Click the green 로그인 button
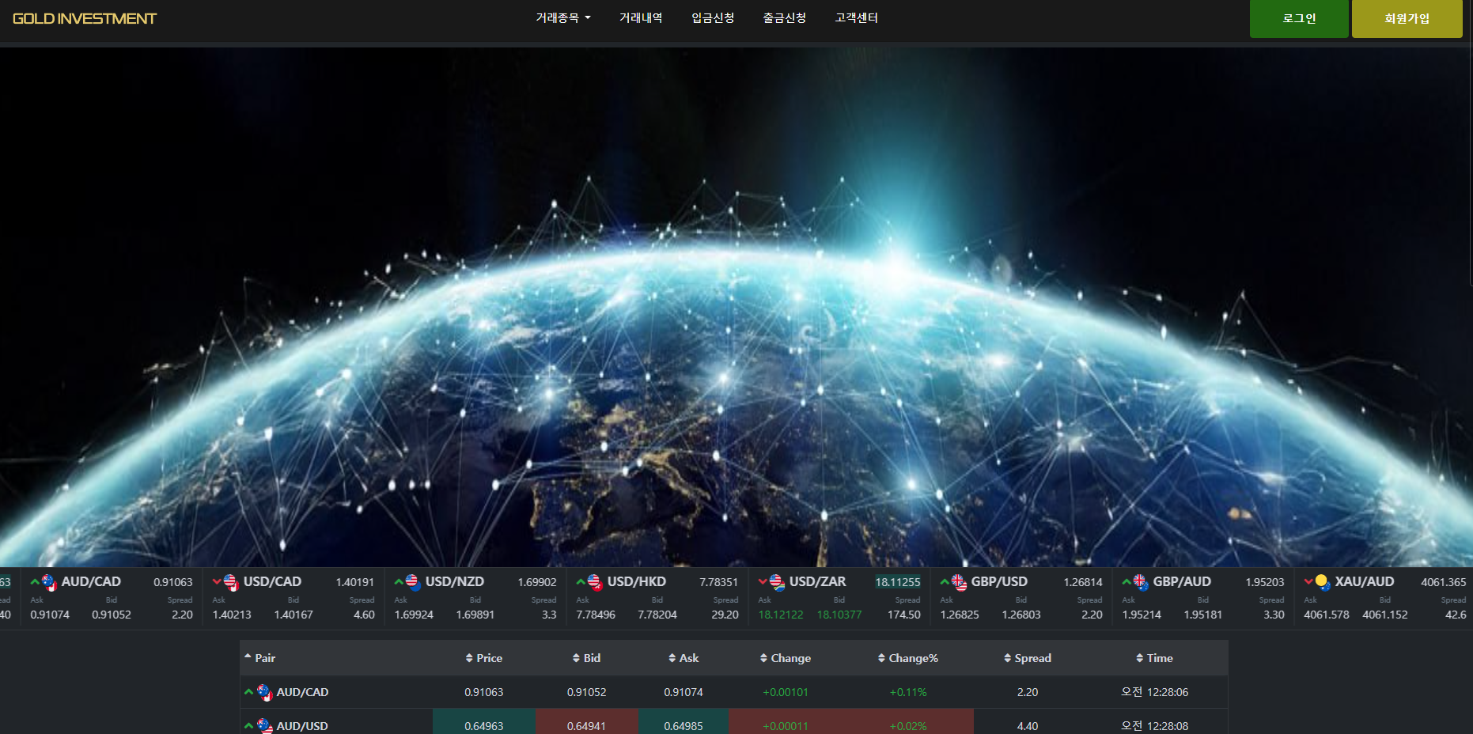Viewport: 1473px width, 734px height. [1299, 18]
